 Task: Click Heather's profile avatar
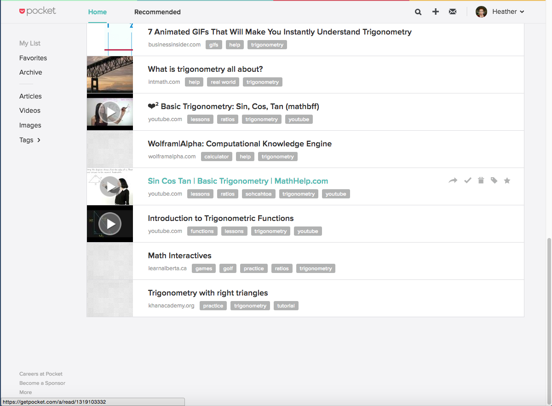(x=481, y=12)
